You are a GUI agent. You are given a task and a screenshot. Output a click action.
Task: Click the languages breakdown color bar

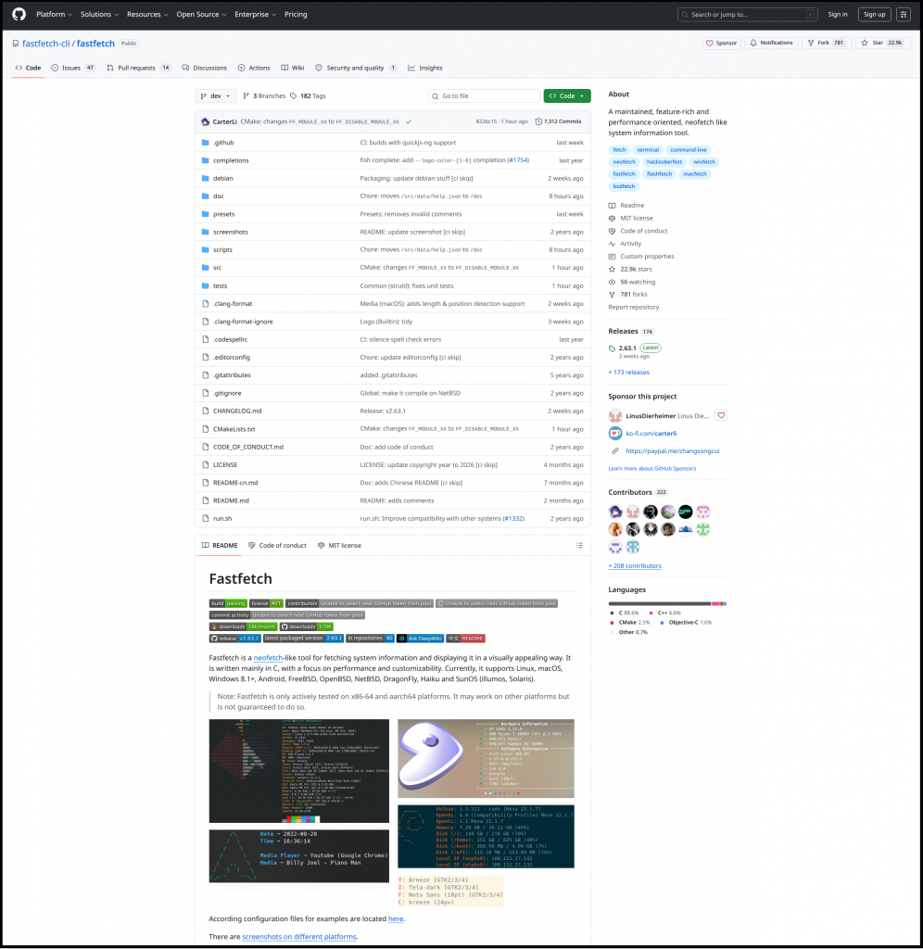tap(667, 603)
